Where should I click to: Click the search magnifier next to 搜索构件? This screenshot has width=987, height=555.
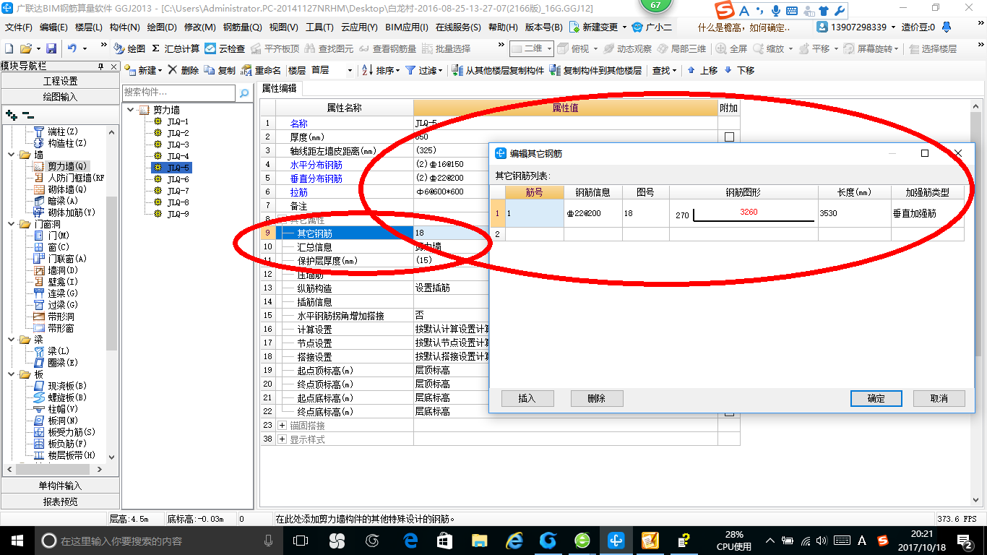[244, 92]
